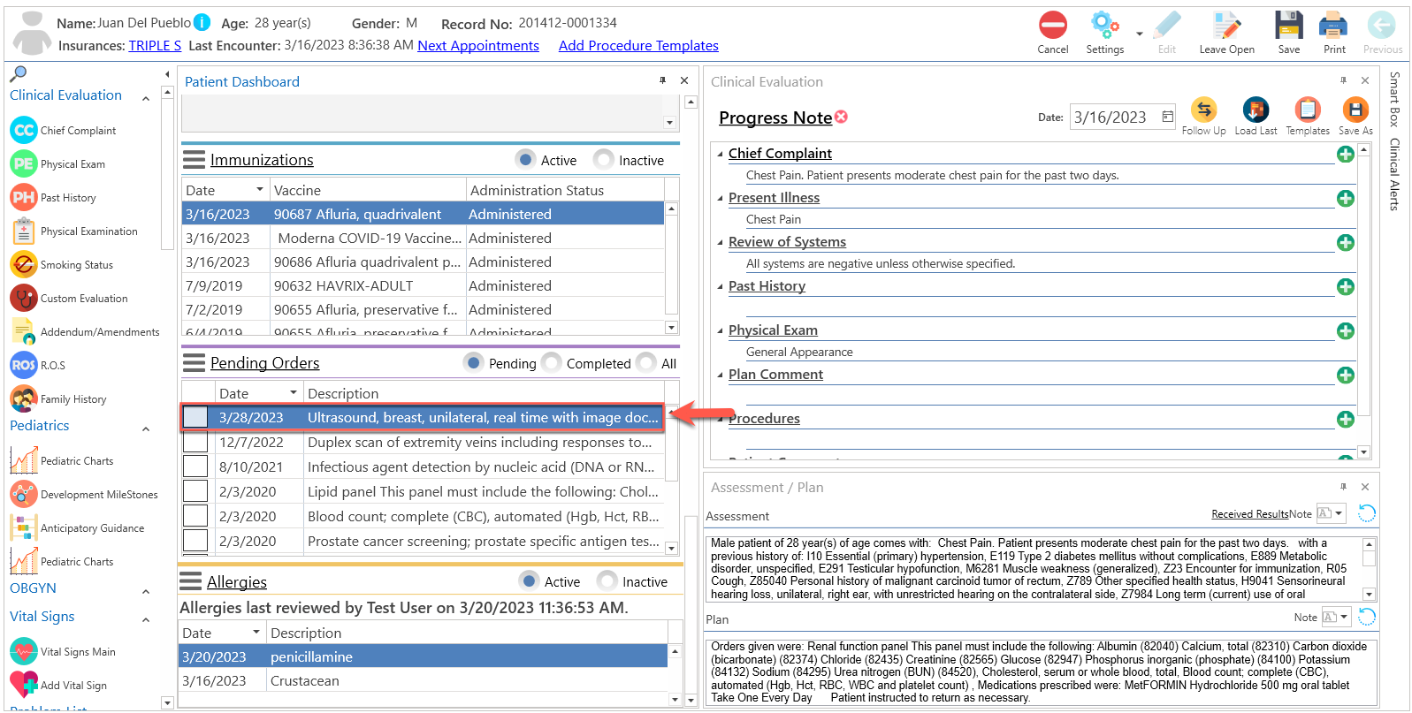Check the 8/10/2021 Infectious agent order
The height and width of the screenshot is (713, 1412).
195,466
